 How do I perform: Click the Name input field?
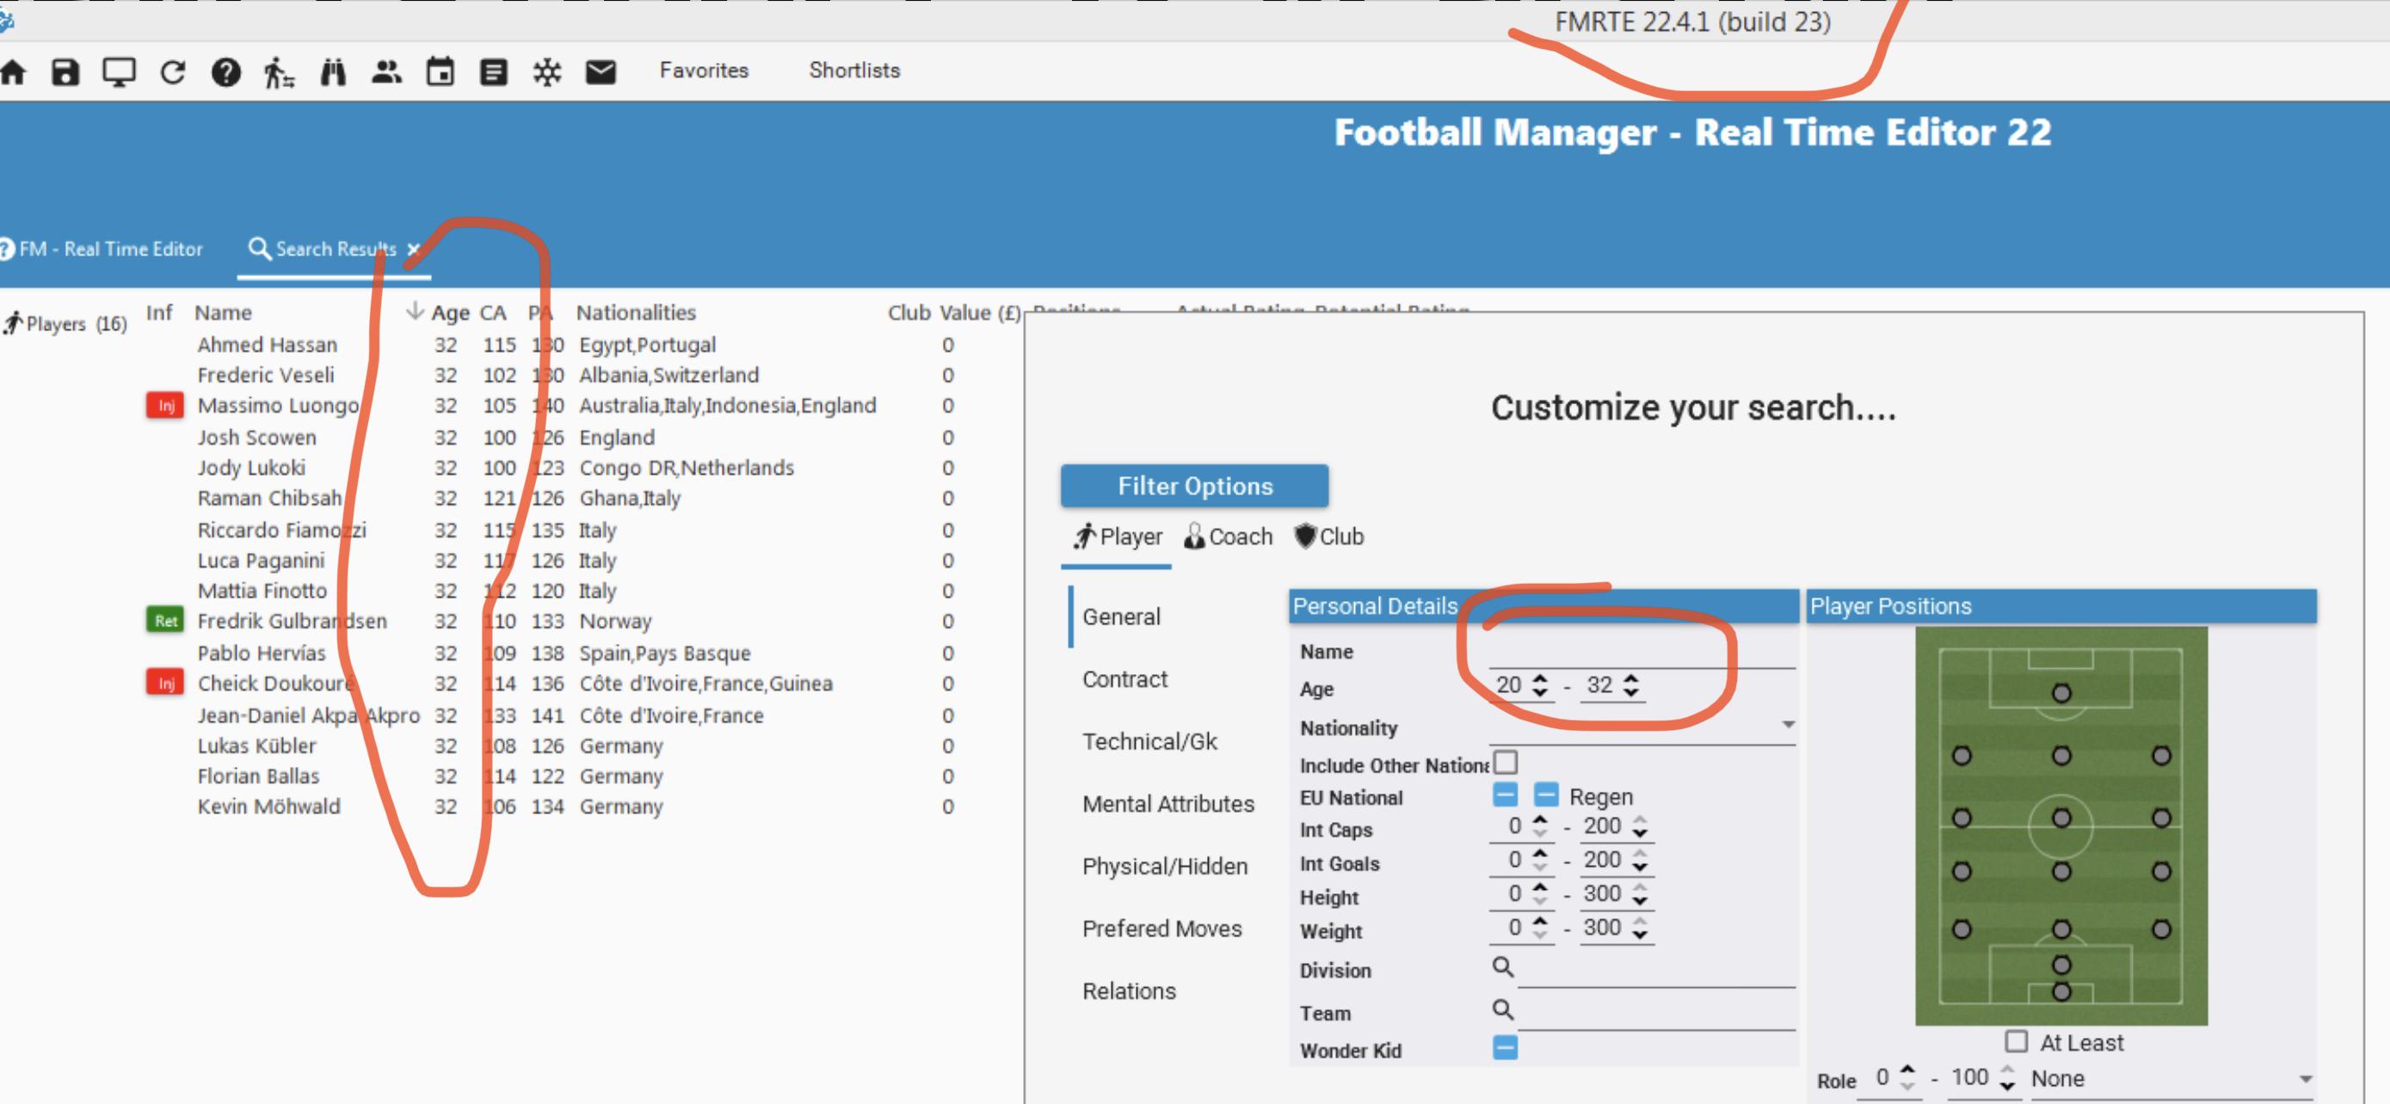1641,652
